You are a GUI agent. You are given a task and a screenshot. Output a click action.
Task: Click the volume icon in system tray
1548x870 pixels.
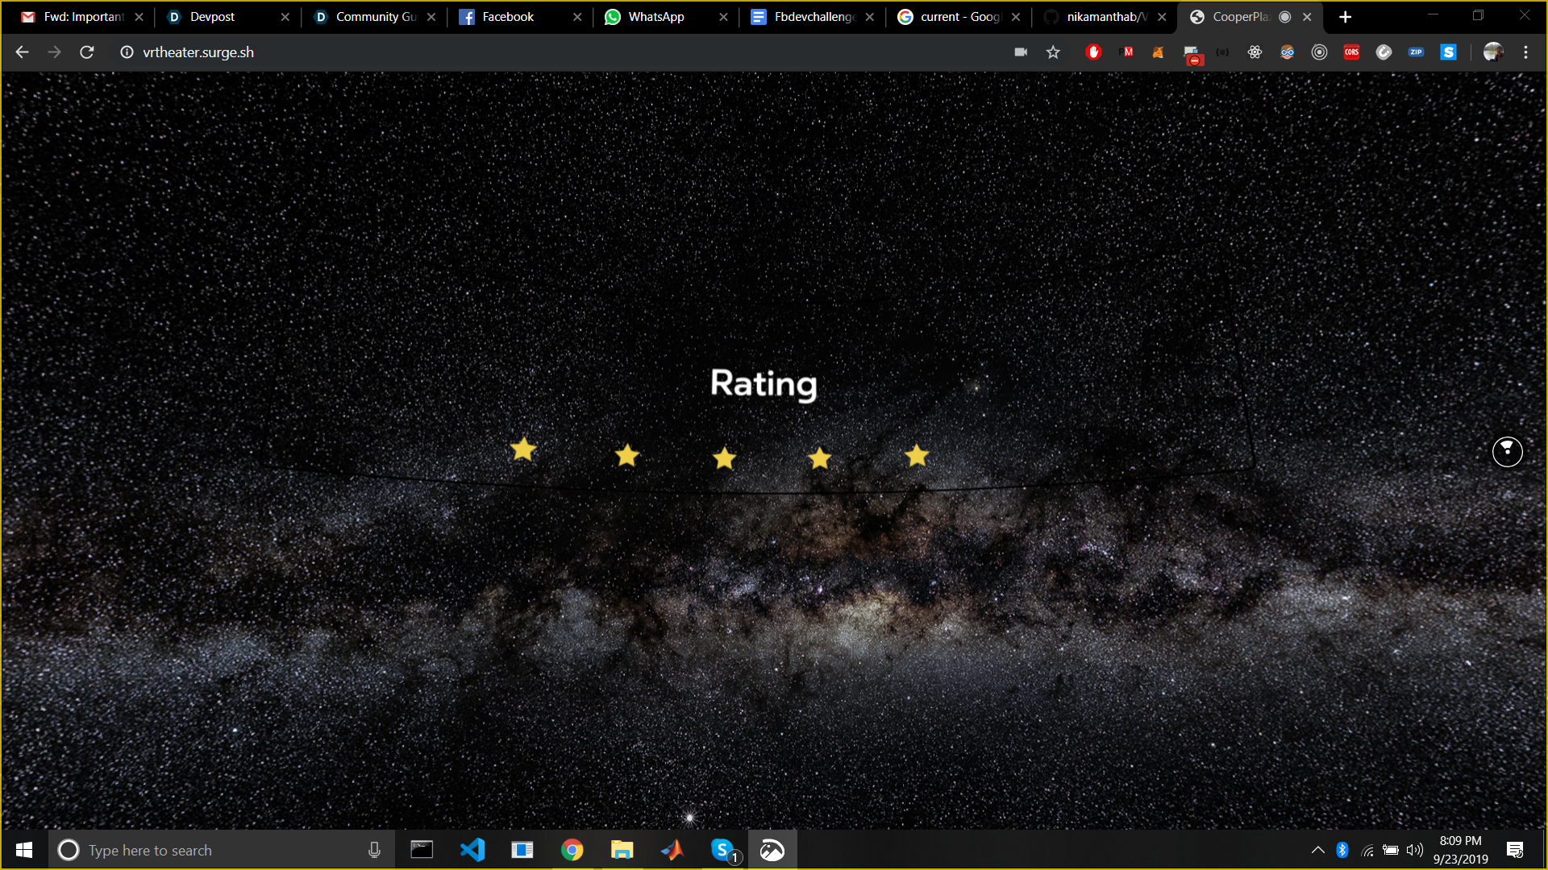(x=1414, y=850)
